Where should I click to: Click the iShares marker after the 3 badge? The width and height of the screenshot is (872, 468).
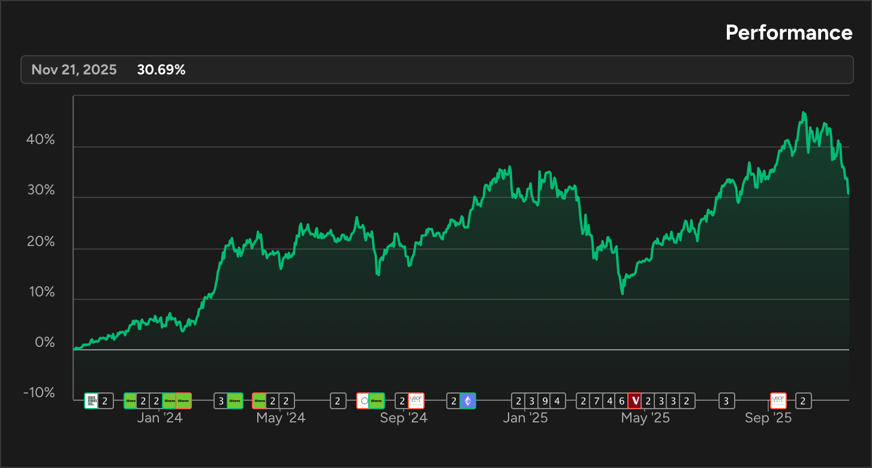click(234, 401)
